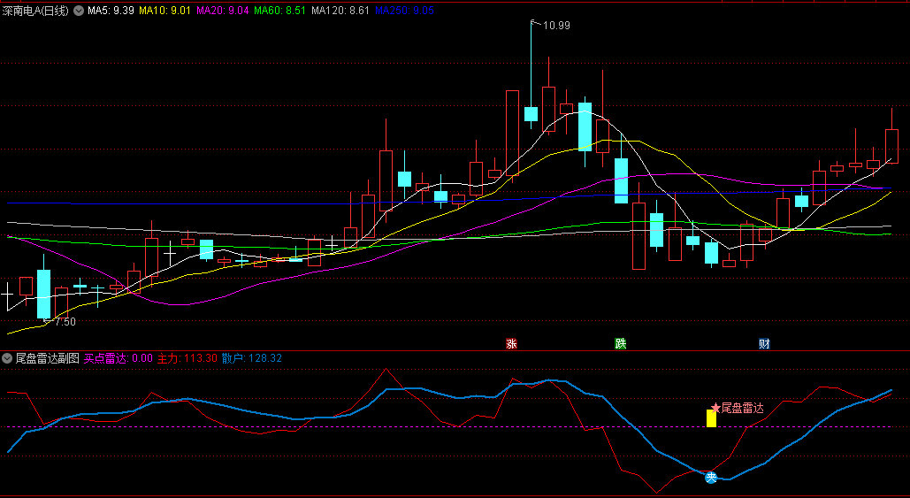The width and height of the screenshot is (910, 498).
Task: Click the 深南电A(日线) stock title
Action: click(x=35, y=11)
